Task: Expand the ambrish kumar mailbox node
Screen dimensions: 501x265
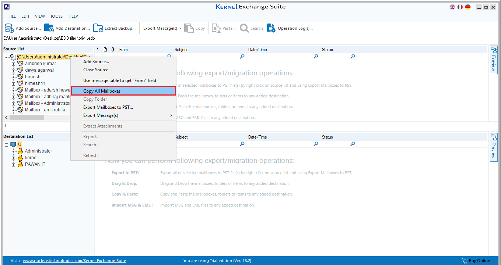Action: point(14,64)
